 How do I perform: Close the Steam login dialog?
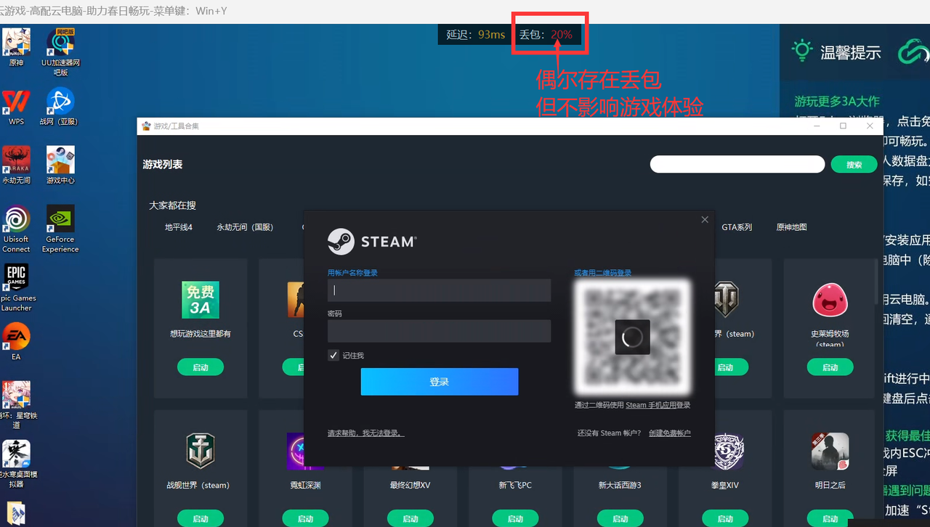point(704,220)
